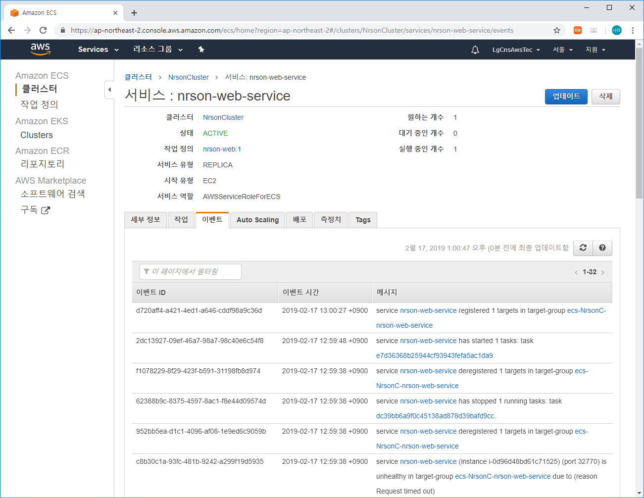This screenshot has height=498, width=644.
Task: Close the Amazon ECS browser tab
Action: (115, 13)
